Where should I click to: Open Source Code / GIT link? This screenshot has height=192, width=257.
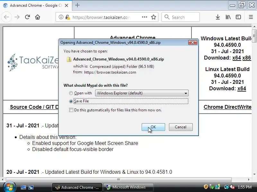(34, 107)
